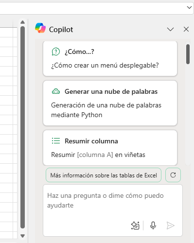Expand the Copilot pane options chevron
194x243 pixels.
pos(170,29)
